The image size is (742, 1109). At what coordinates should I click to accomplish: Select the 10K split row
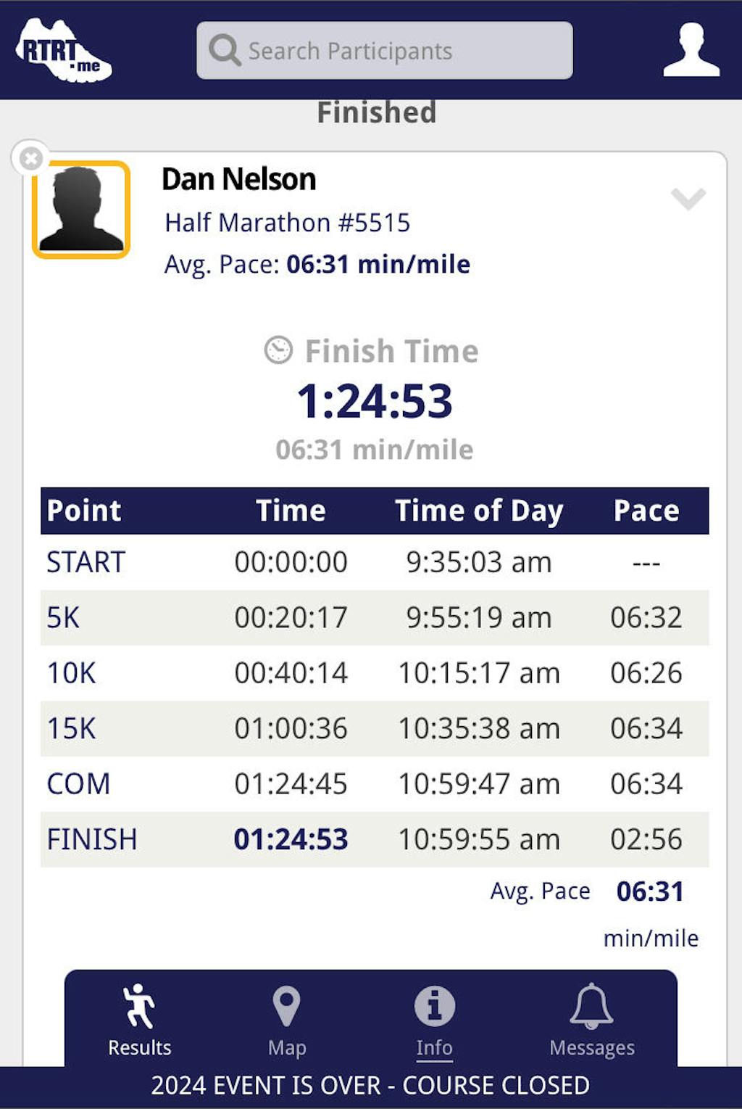pyautogui.click(x=374, y=673)
